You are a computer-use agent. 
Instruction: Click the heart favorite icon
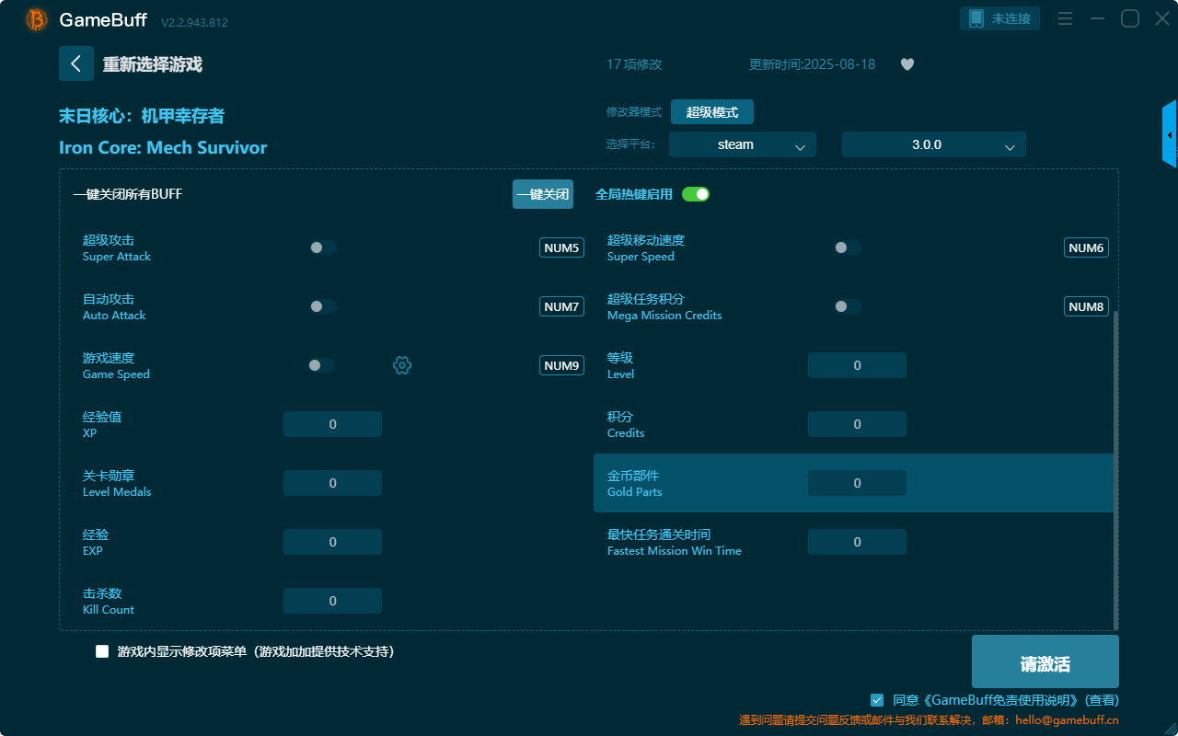tap(907, 64)
